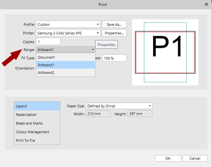
Task: Choose Artboard1 in the Range list
Action: point(66,65)
